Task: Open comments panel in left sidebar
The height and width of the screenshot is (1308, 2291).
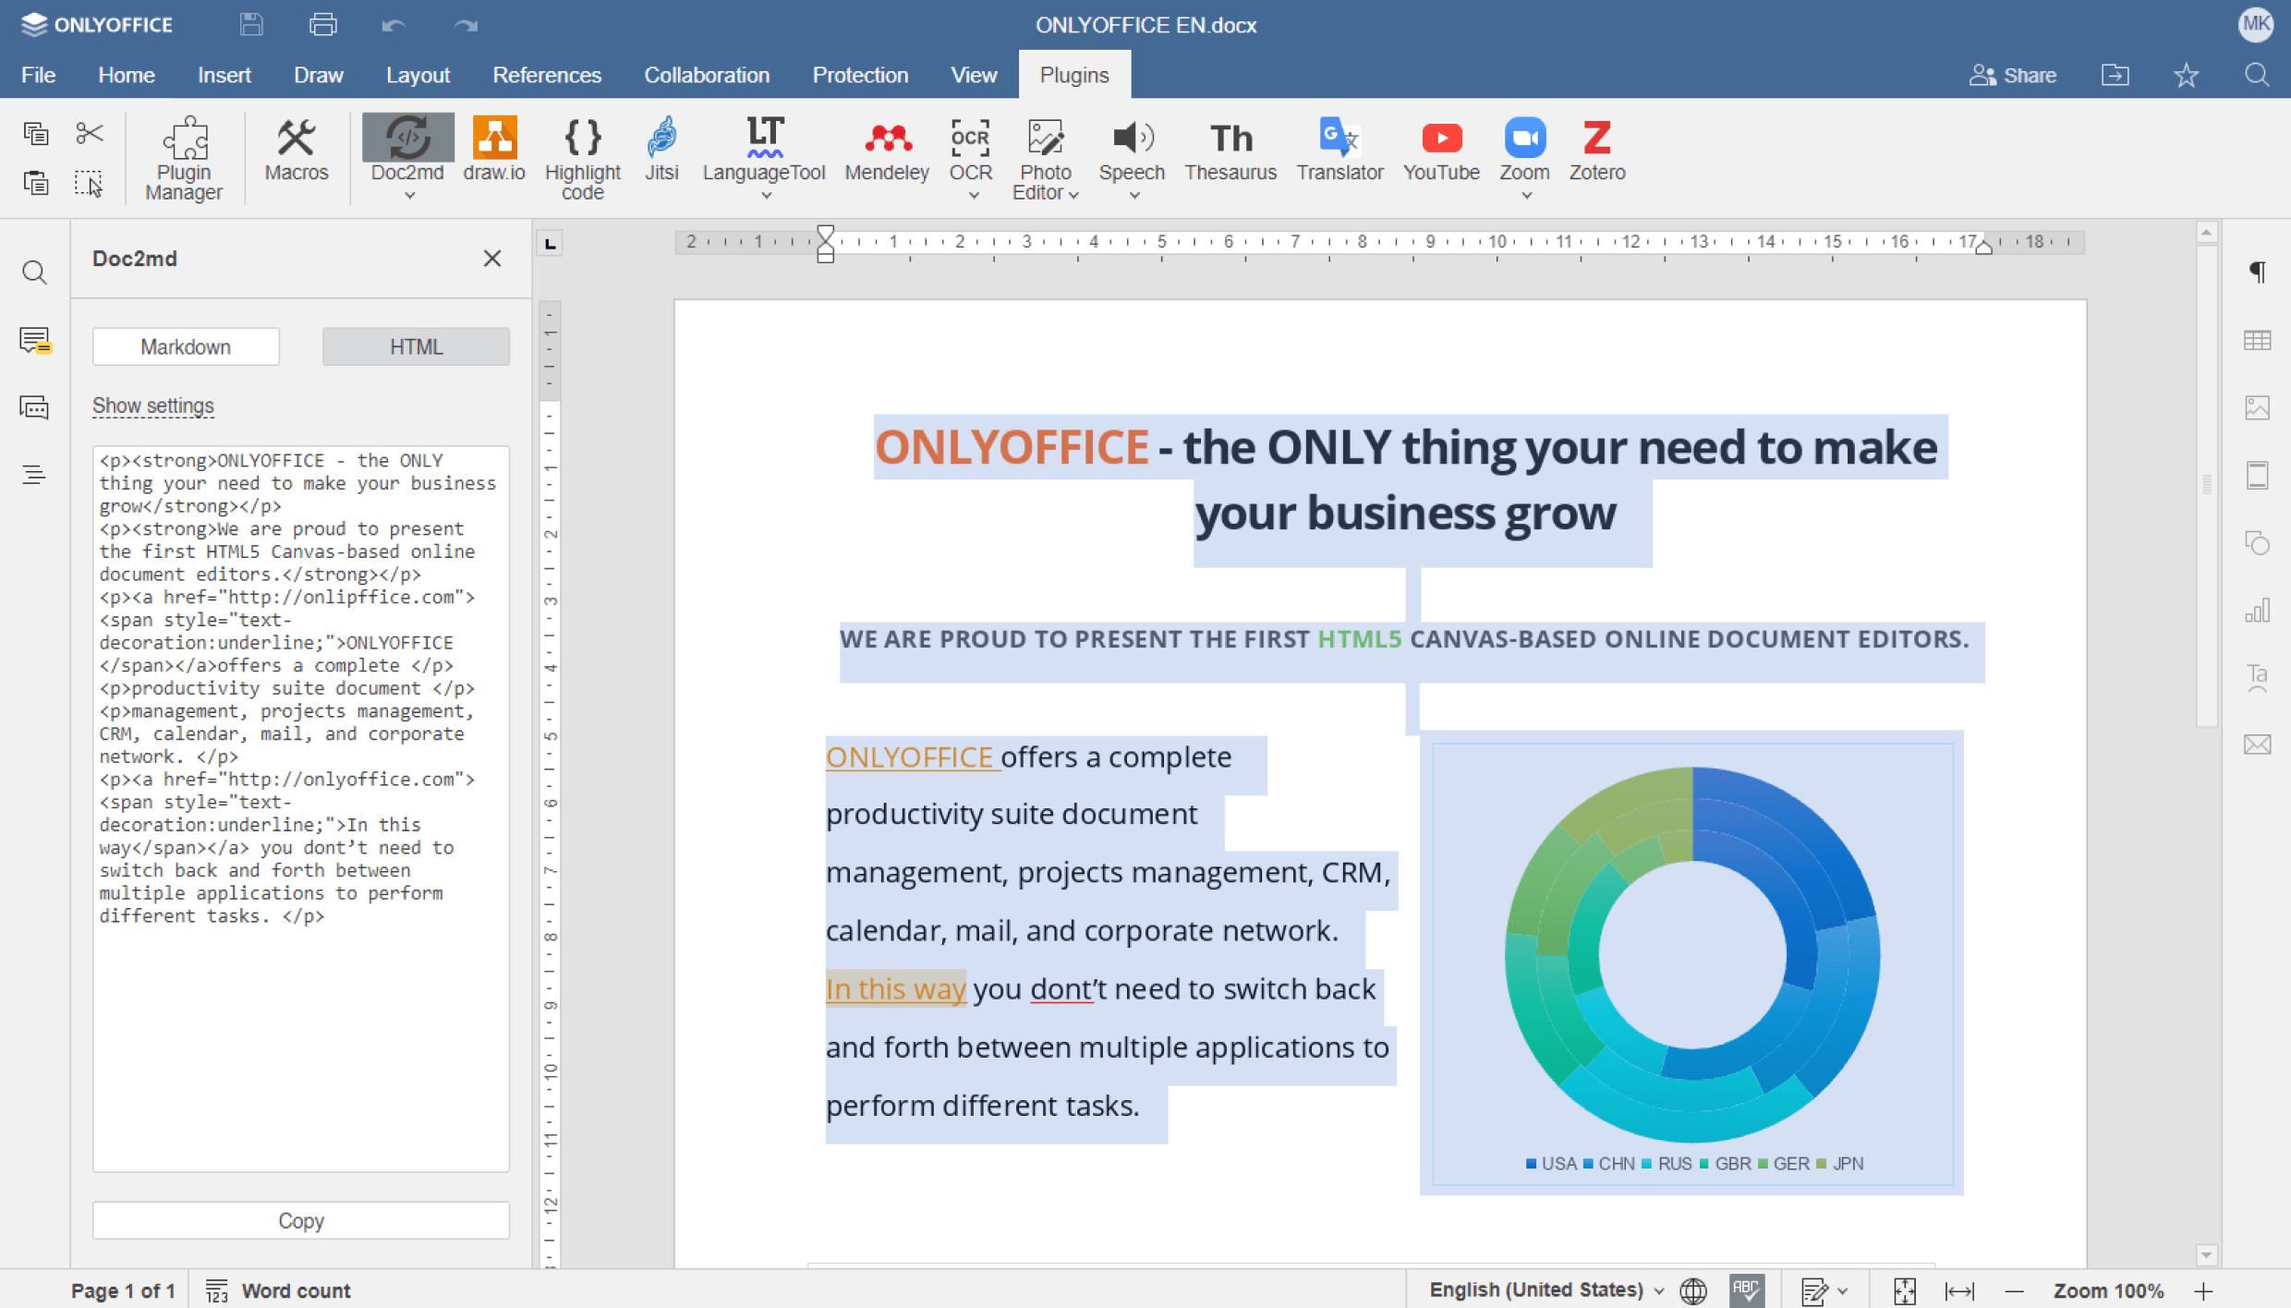Action: (35, 340)
